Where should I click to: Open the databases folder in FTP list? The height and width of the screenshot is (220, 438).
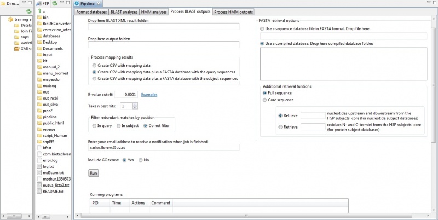[39, 36]
